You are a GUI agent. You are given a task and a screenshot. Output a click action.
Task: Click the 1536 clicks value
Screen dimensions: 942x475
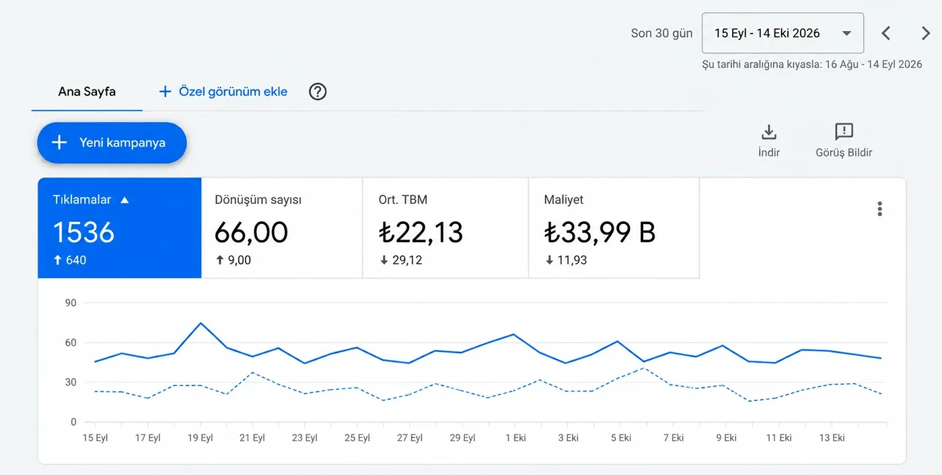pyautogui.click(x=83, y=232)
